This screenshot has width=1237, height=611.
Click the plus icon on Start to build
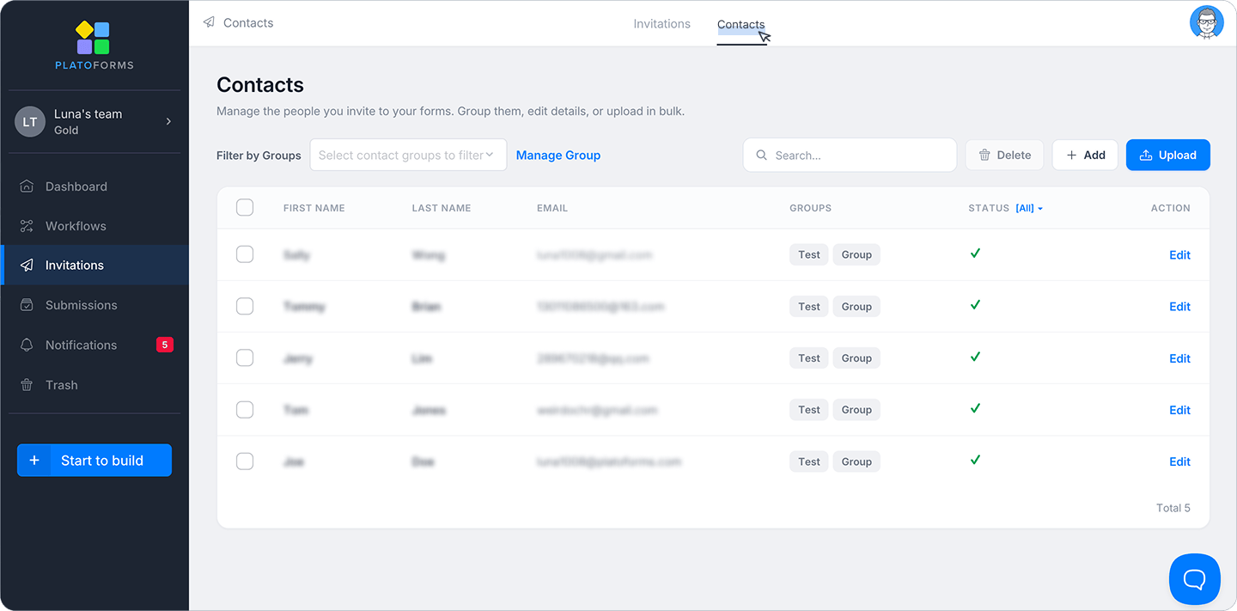coord(34,461)
